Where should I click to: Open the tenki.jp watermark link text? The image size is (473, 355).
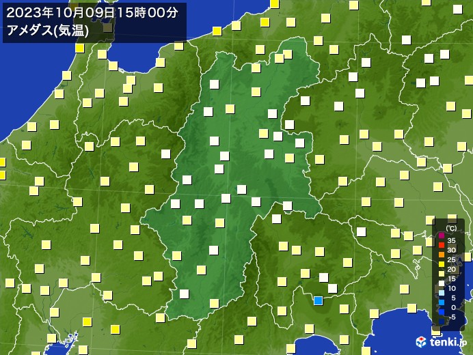click(x=448, y=342)
